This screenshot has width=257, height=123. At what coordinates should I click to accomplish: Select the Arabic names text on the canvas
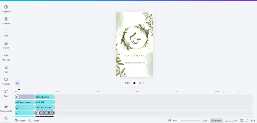[x=135, y=55]
